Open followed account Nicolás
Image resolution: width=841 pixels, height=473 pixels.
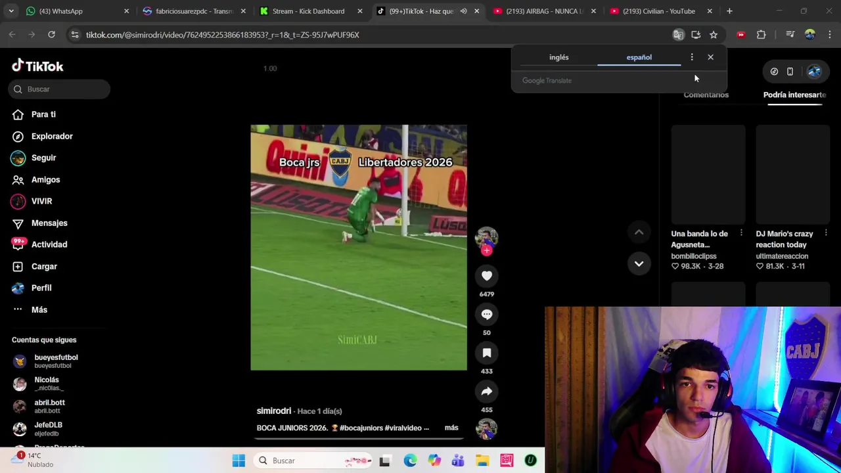[46, 384]
